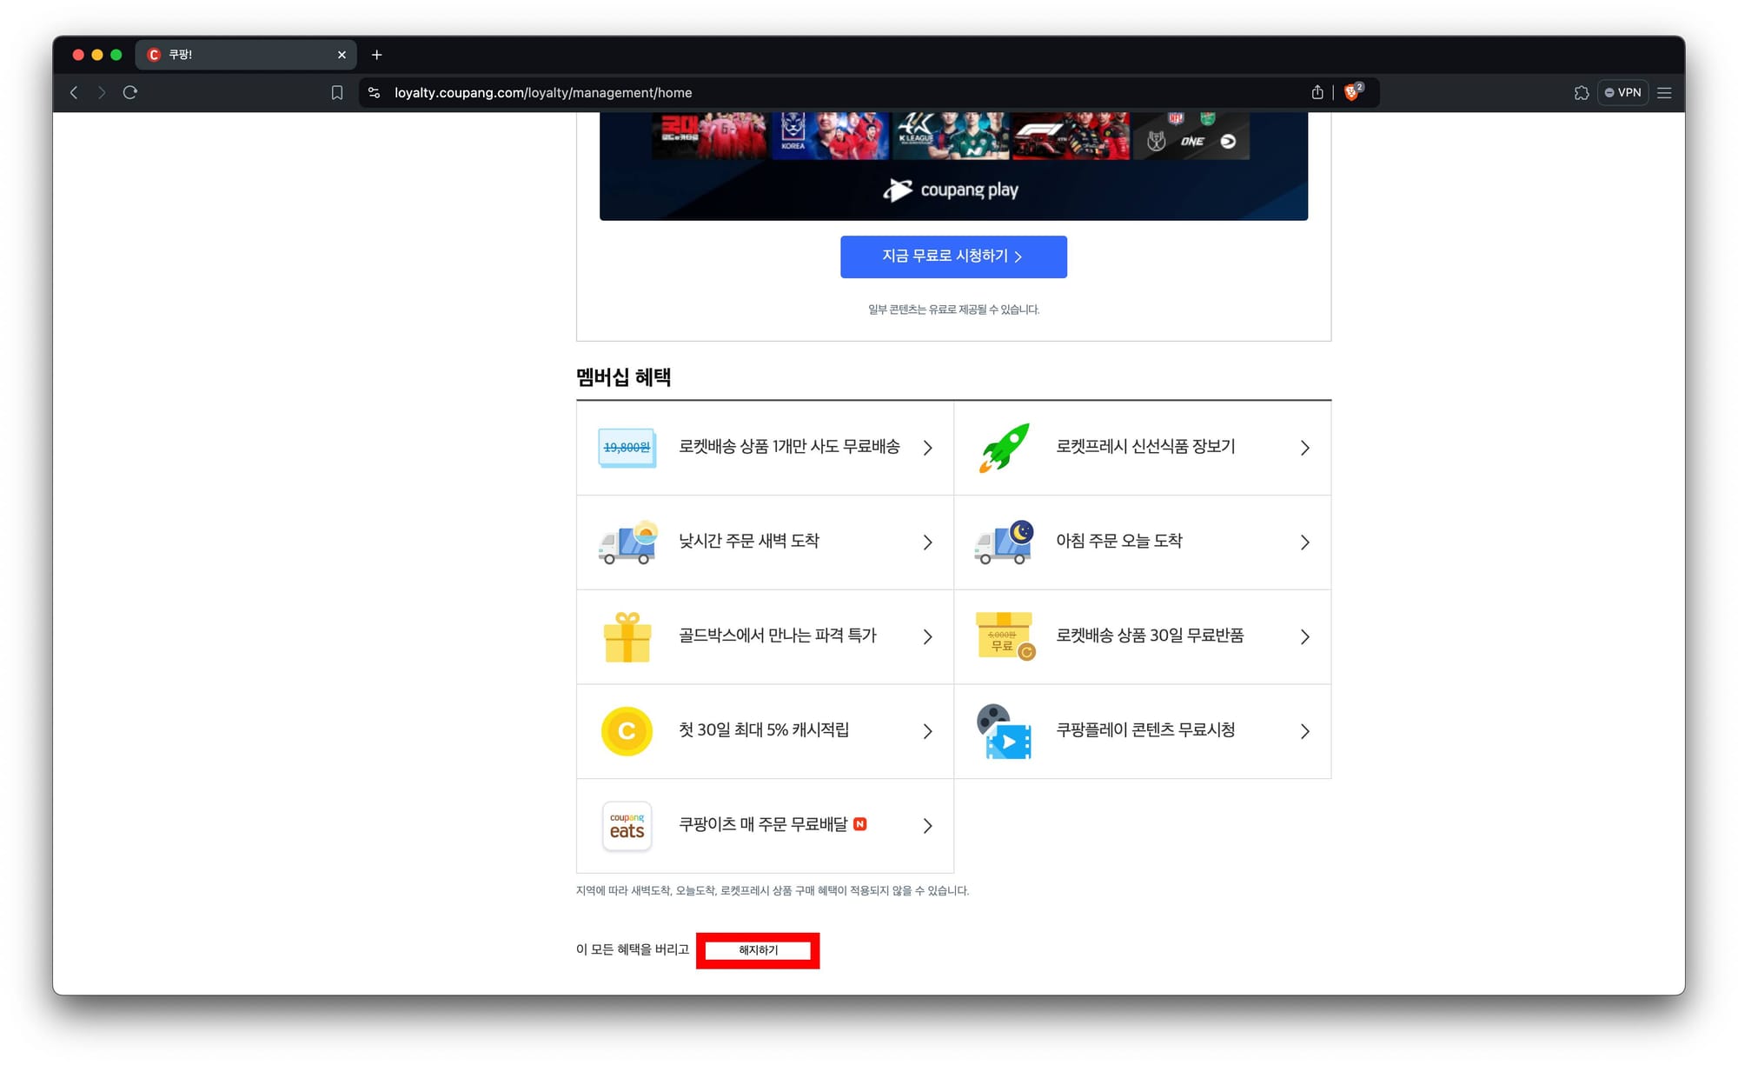1738x1065 pixels.
Task: Click the 지금 무료로 시청하기 button
Action: tap(953, 256)
